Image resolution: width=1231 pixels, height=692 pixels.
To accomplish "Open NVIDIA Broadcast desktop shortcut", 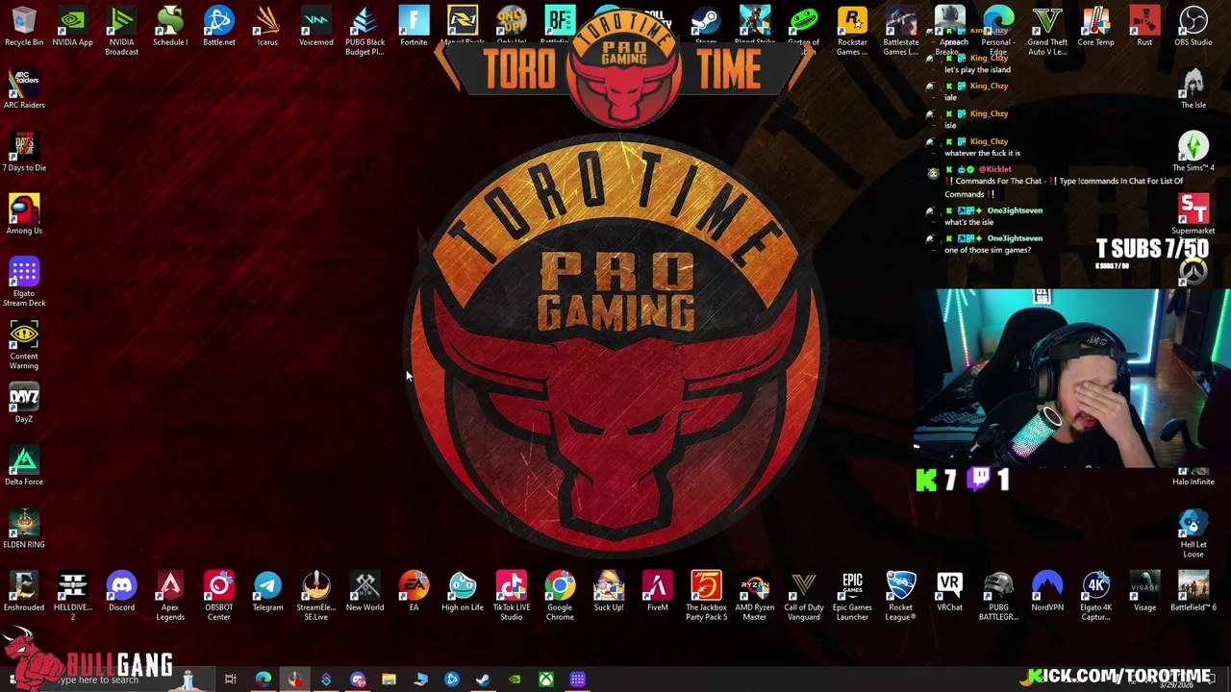I will (121, 31).
